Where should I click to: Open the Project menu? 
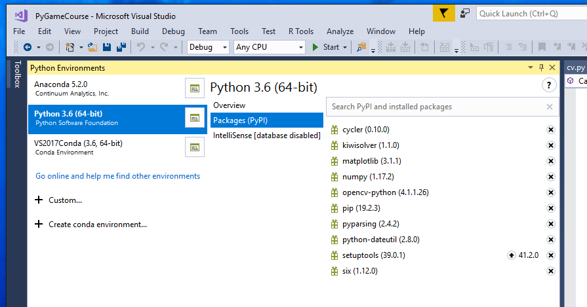tap(106, 31)
